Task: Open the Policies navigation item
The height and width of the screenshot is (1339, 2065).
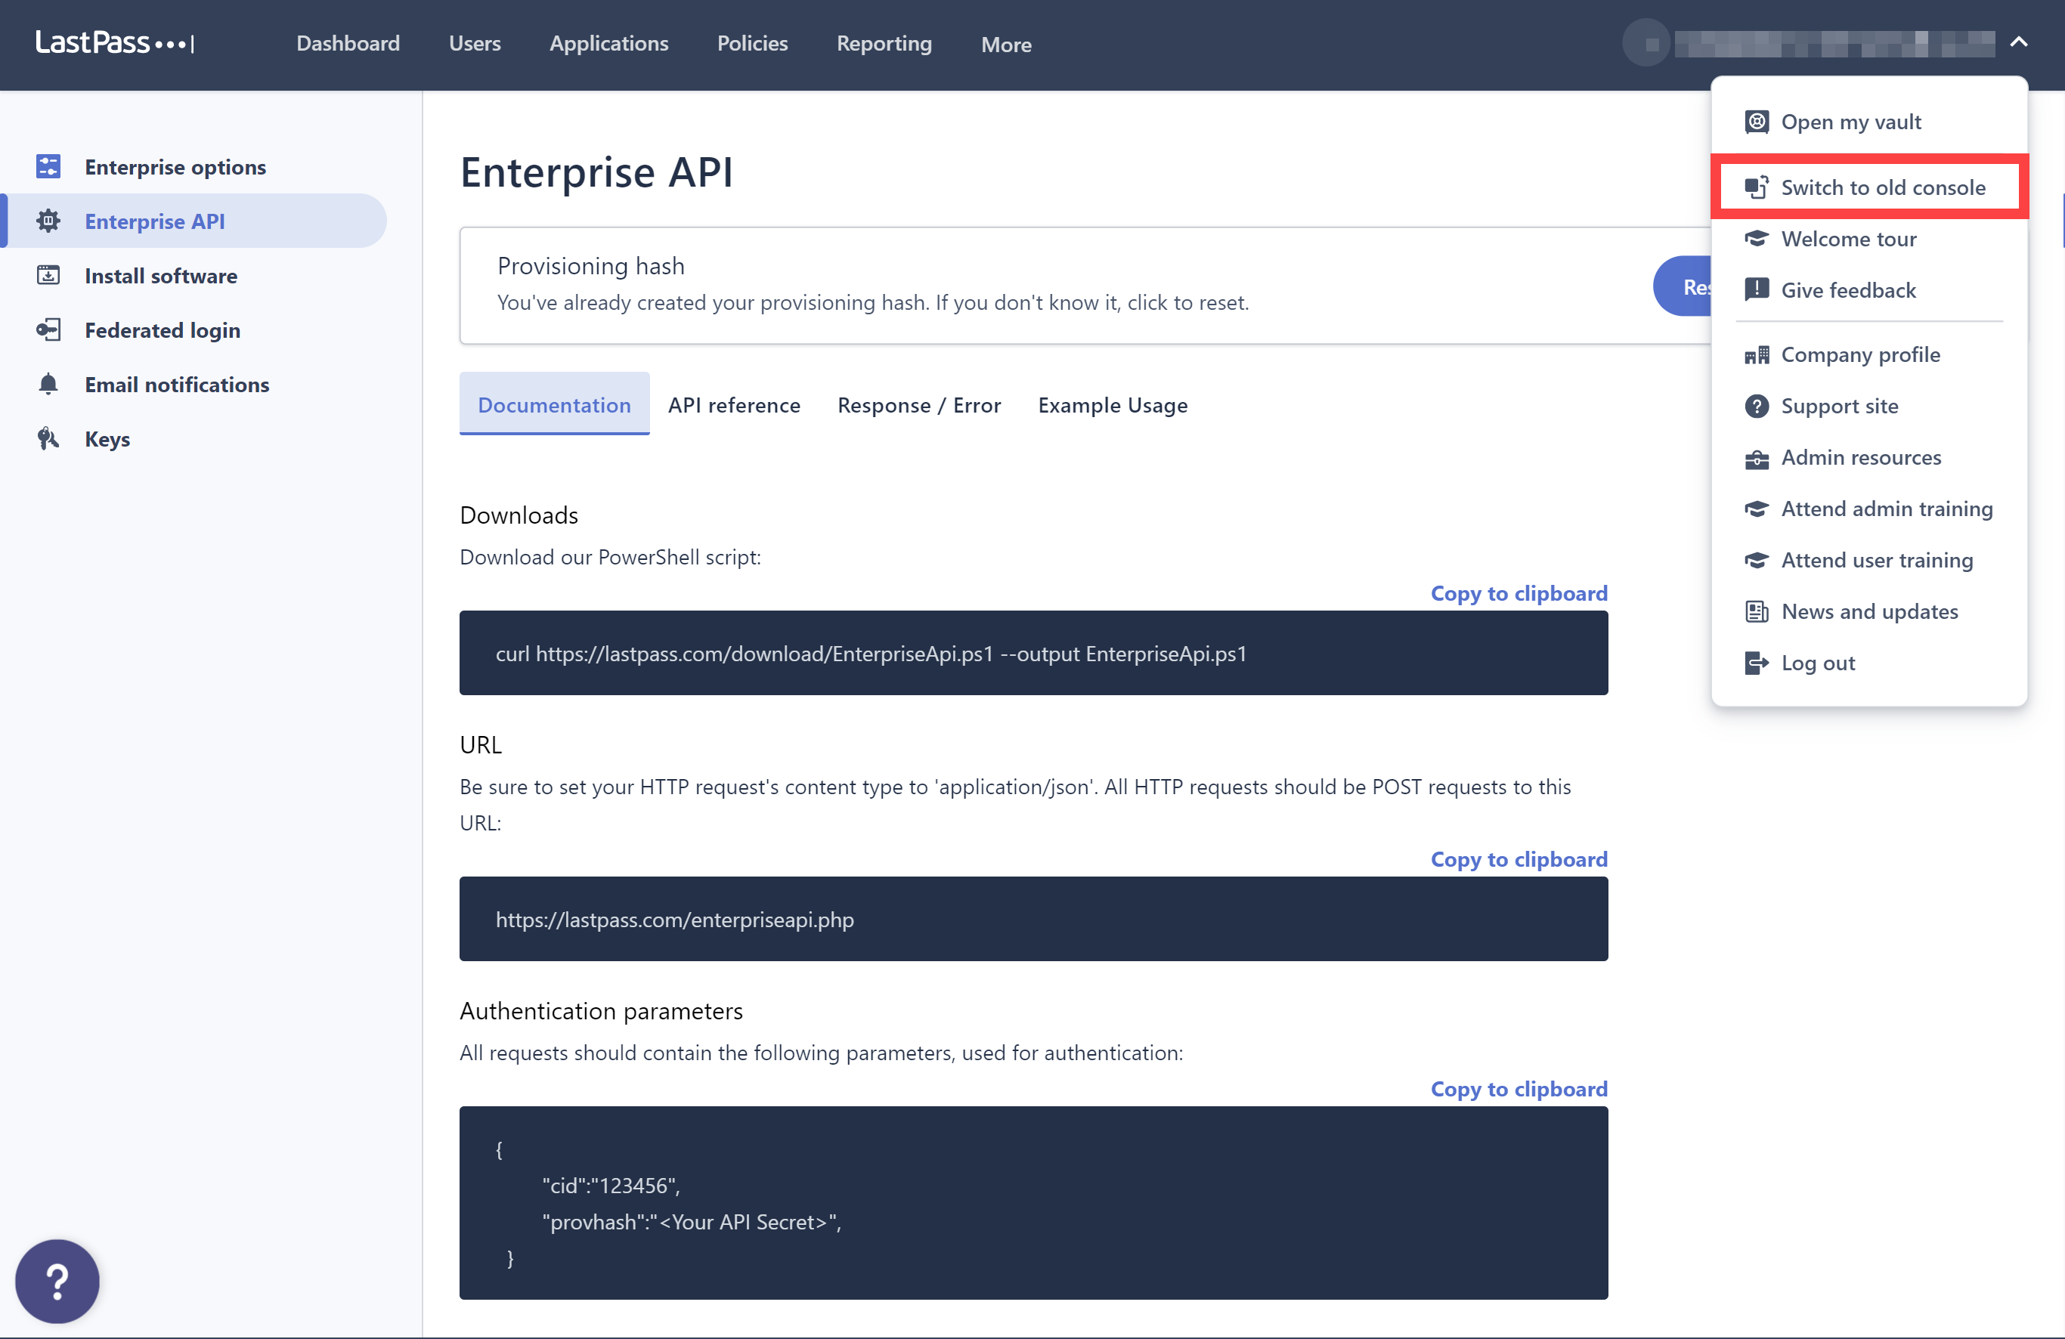Action: pos(752,43)
